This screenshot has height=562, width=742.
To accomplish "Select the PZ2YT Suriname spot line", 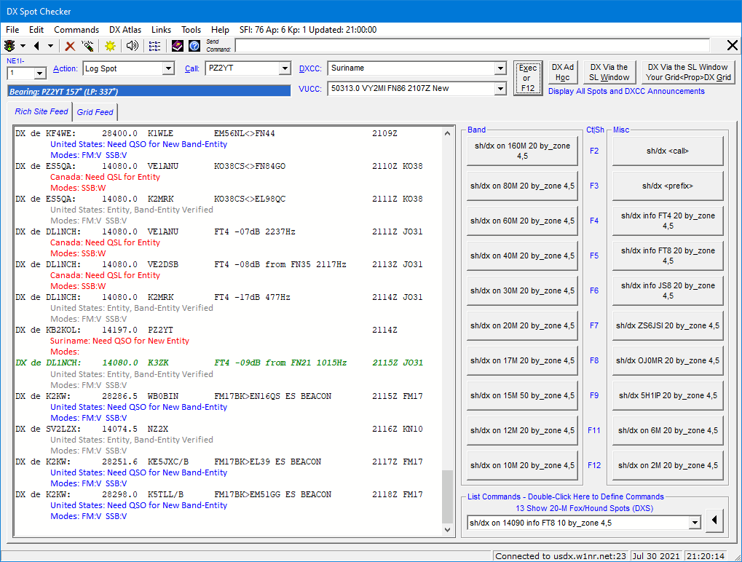I will coord(206,330).
